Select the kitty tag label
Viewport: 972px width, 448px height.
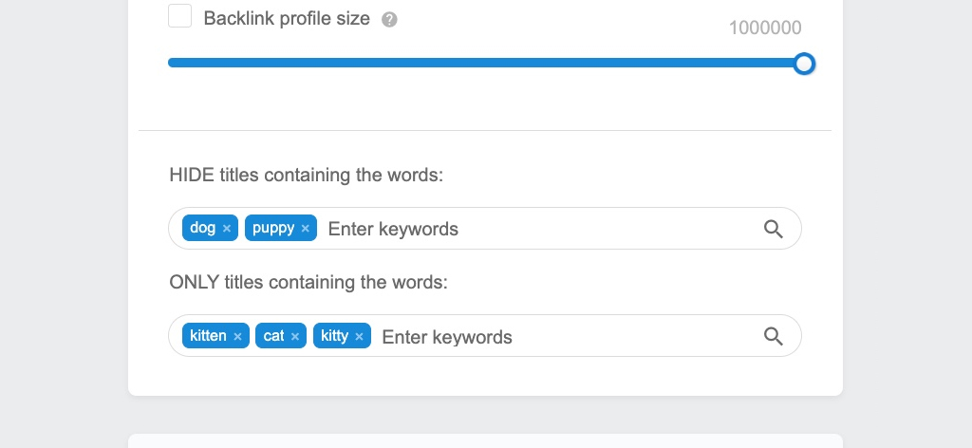[x=335, y=336]
